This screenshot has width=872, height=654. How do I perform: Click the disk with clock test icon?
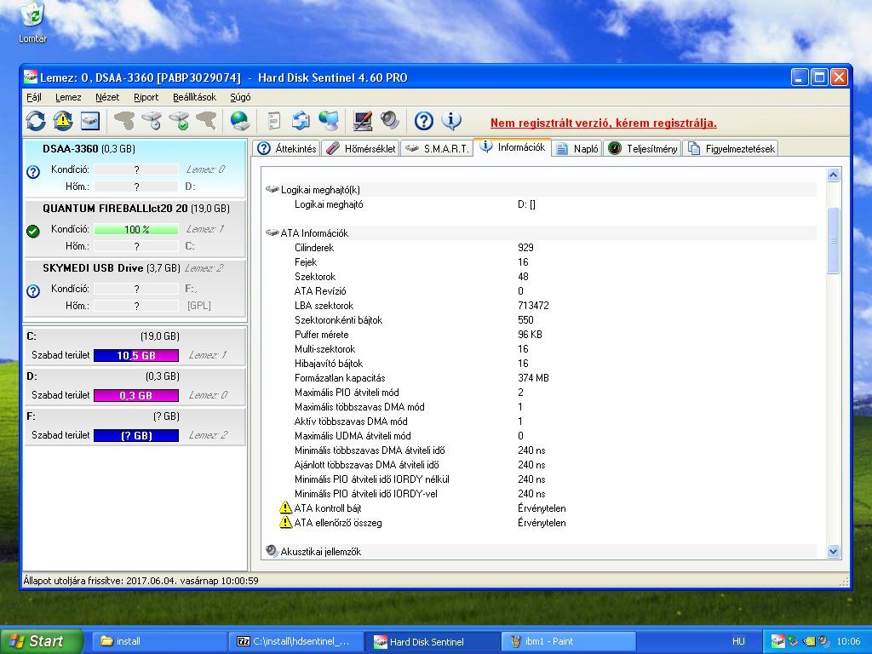(152, 121)
